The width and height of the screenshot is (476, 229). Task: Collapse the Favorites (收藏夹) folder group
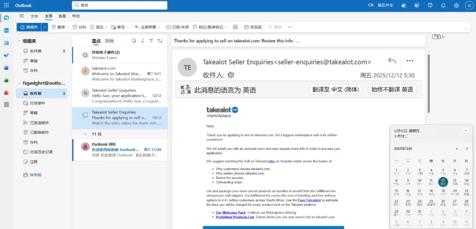19,41
